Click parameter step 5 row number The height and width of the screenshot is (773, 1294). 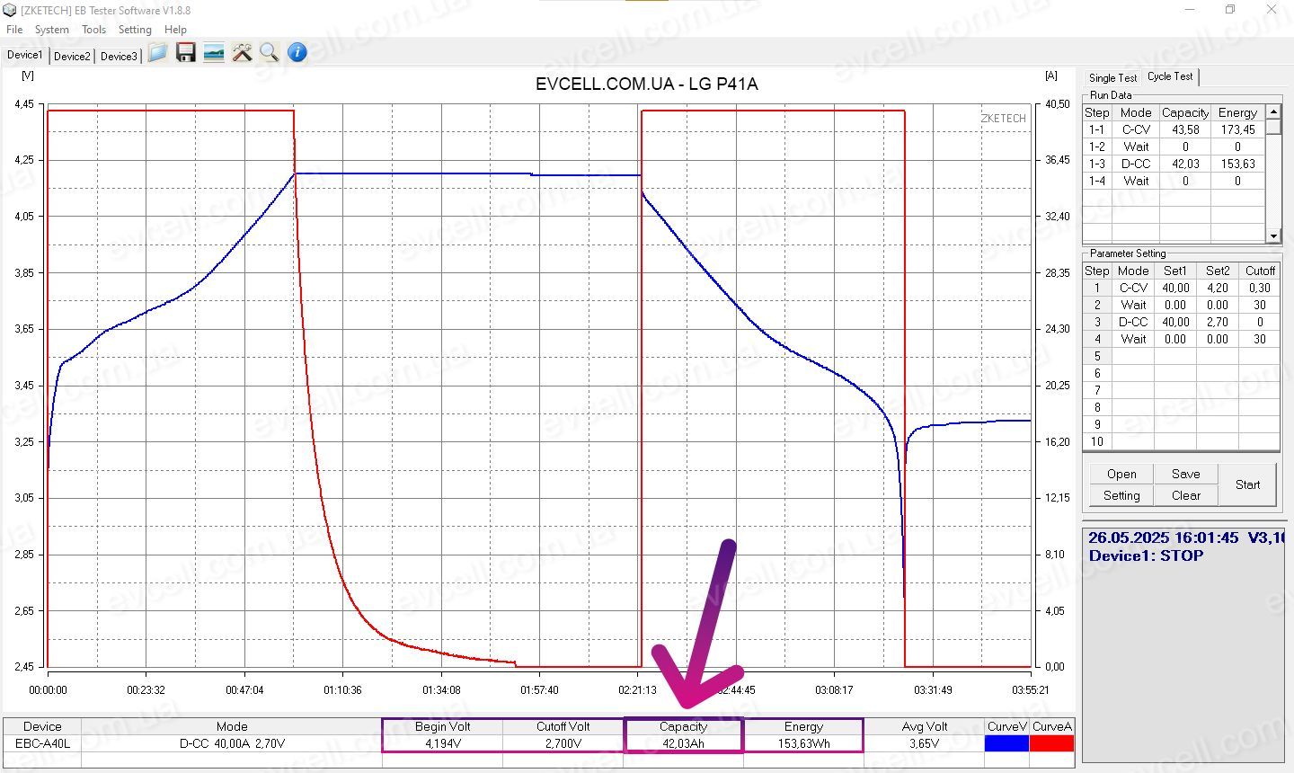(x=1097, y=356)
